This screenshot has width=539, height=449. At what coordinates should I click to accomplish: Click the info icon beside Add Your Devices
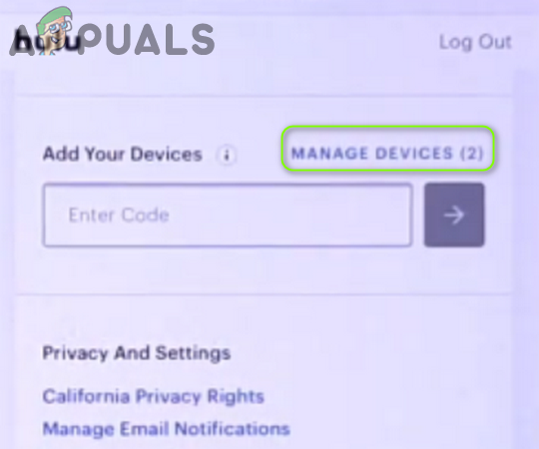click(227, 155)
